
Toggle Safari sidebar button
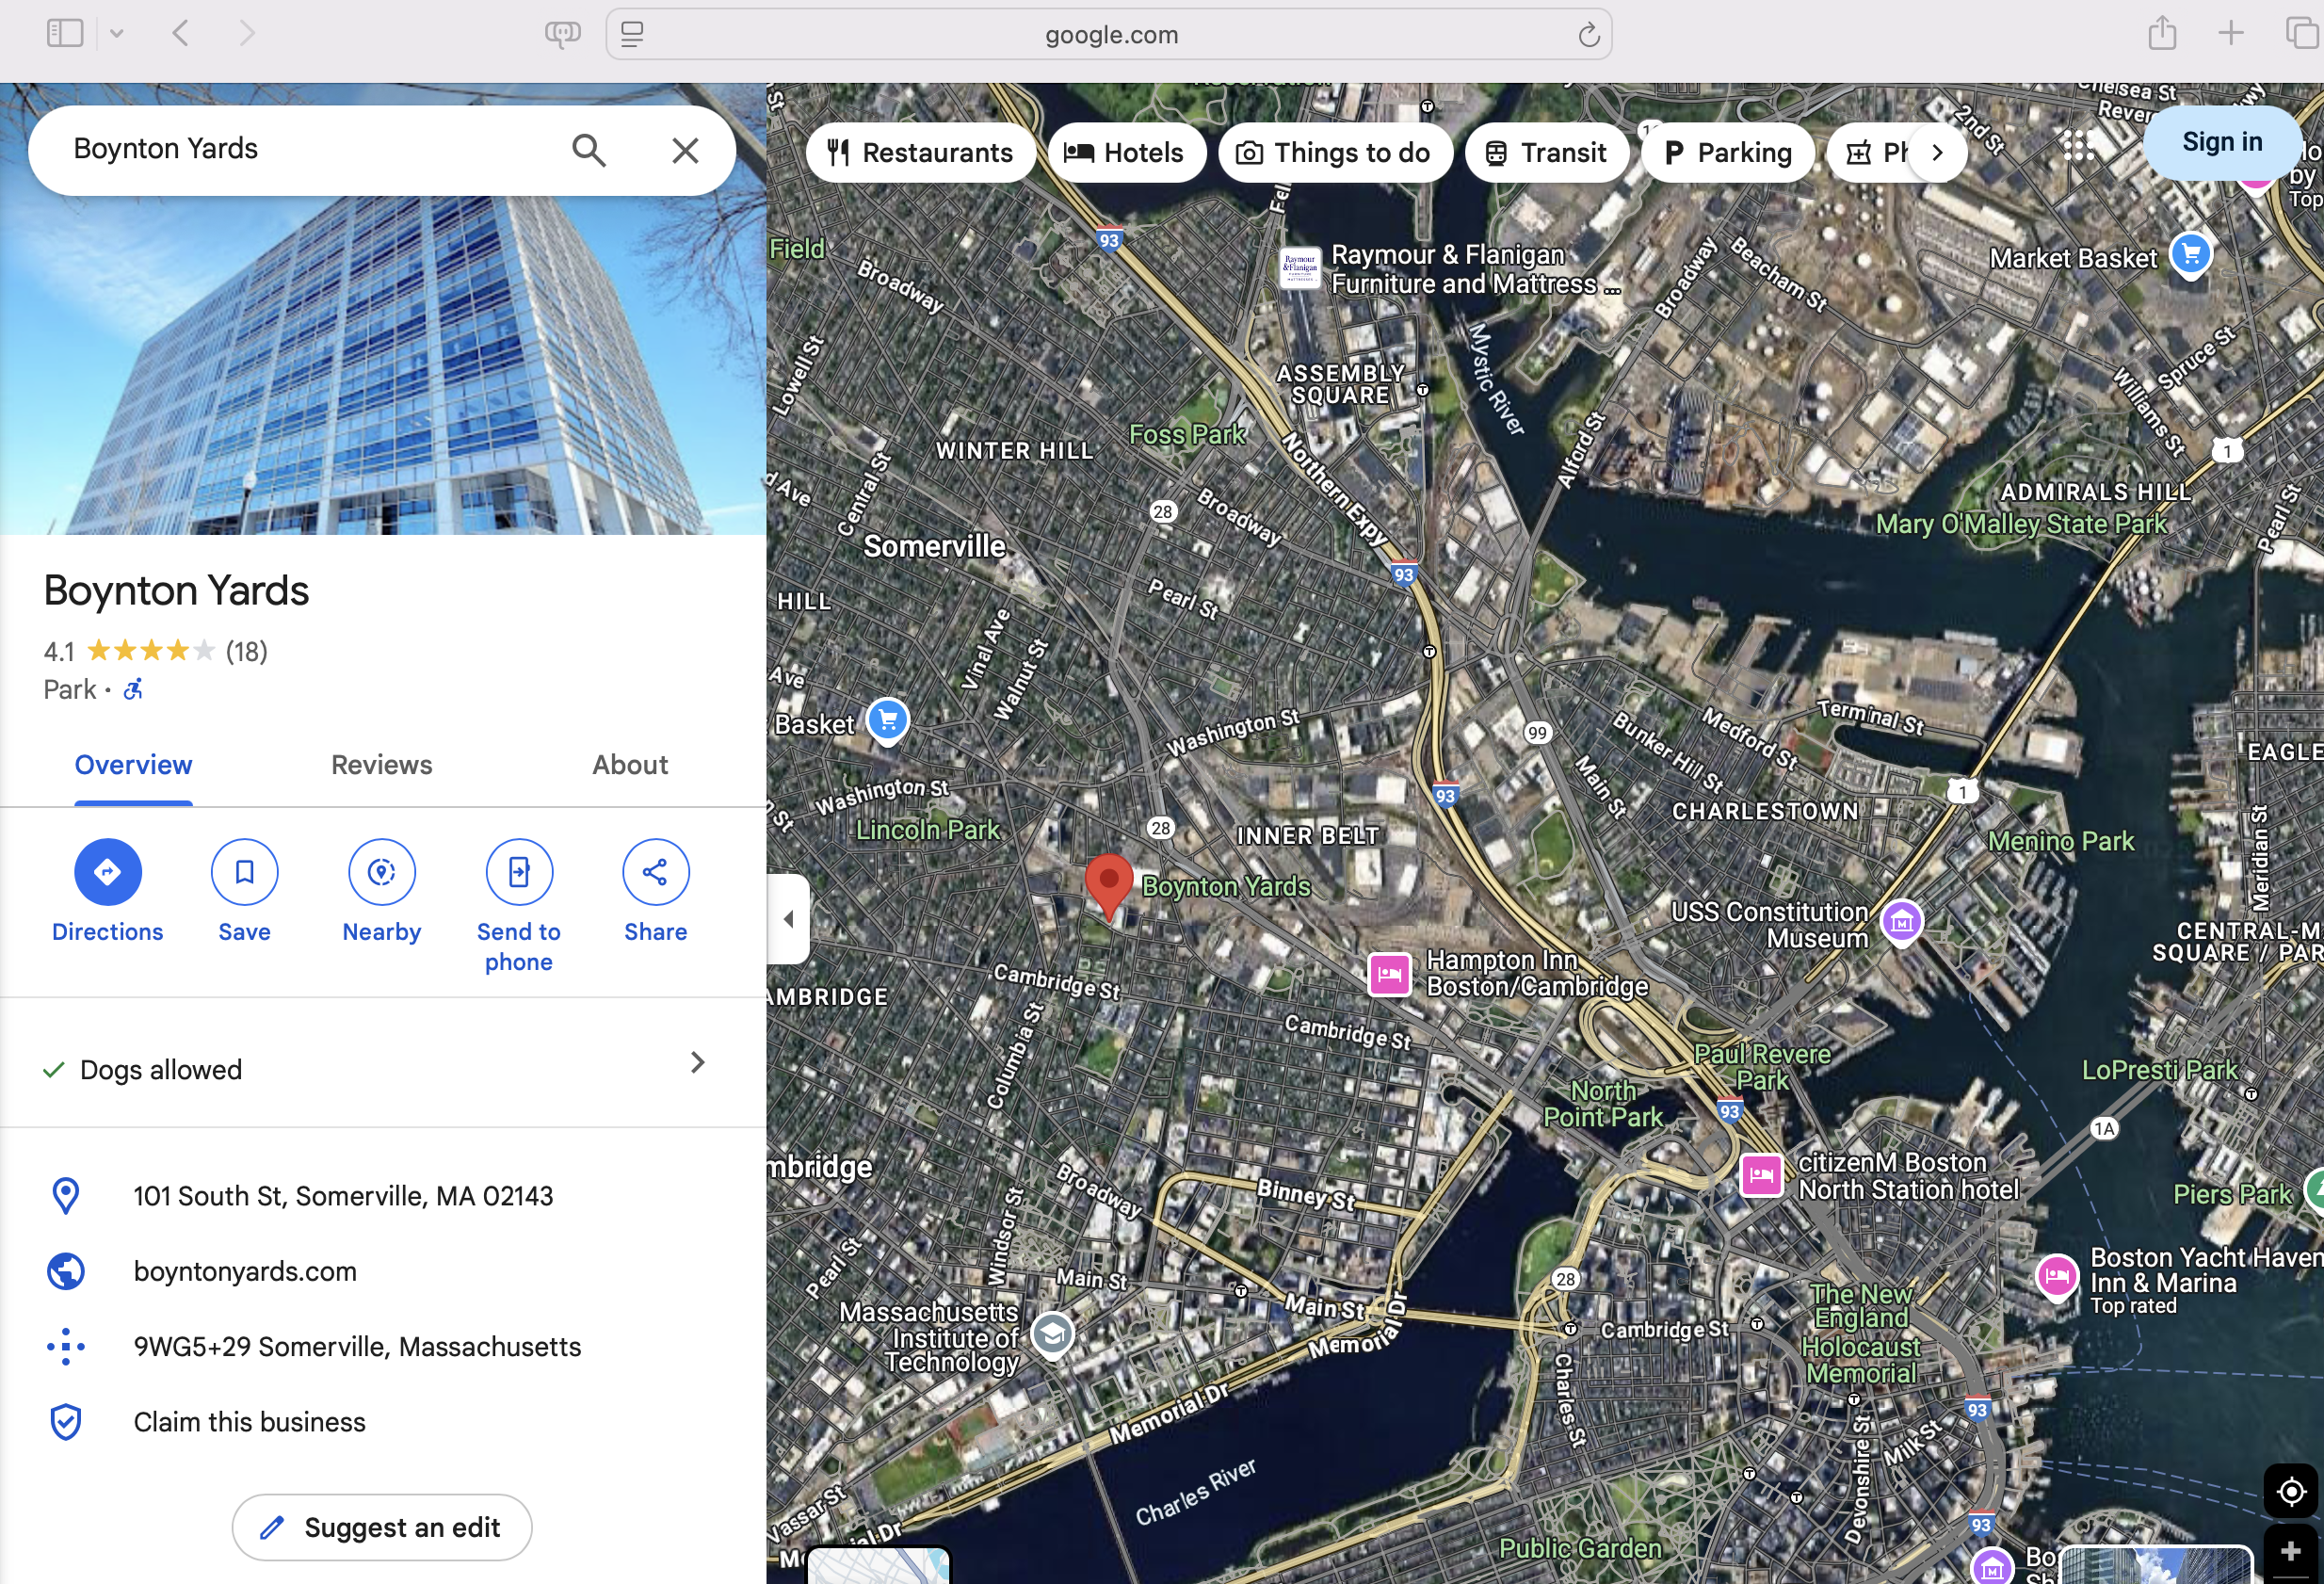(65, 34)
